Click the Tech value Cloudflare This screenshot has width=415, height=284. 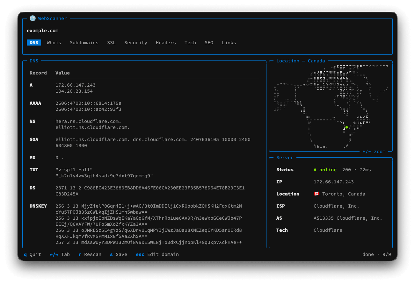click(328, 230)
